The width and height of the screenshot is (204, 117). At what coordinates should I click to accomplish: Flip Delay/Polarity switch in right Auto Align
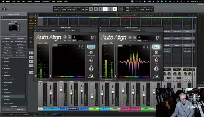tap(156, 53)
